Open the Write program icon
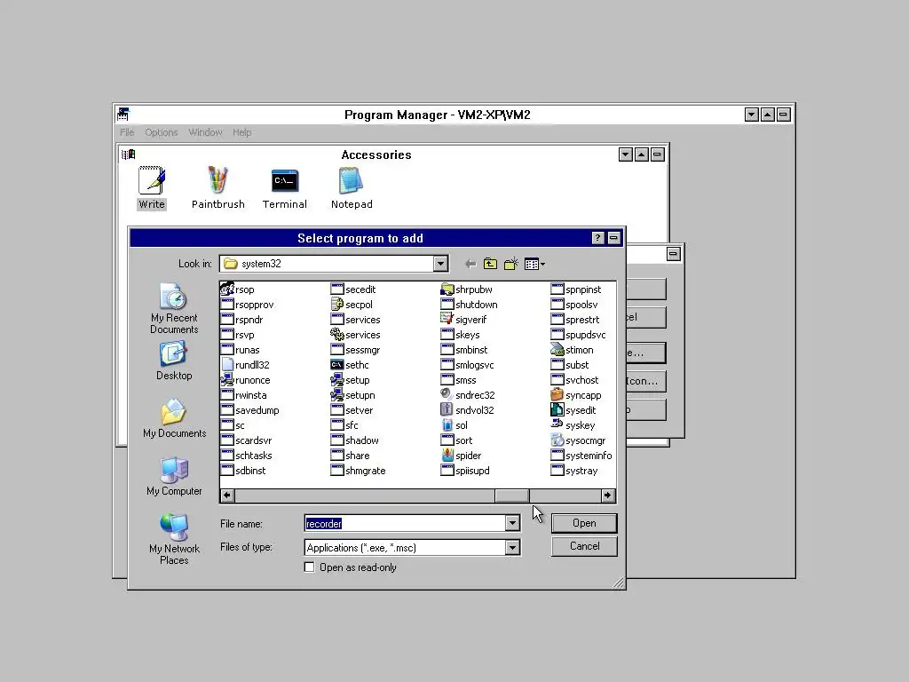Viewport: 909px width, 682px height. tap(152, 187)
